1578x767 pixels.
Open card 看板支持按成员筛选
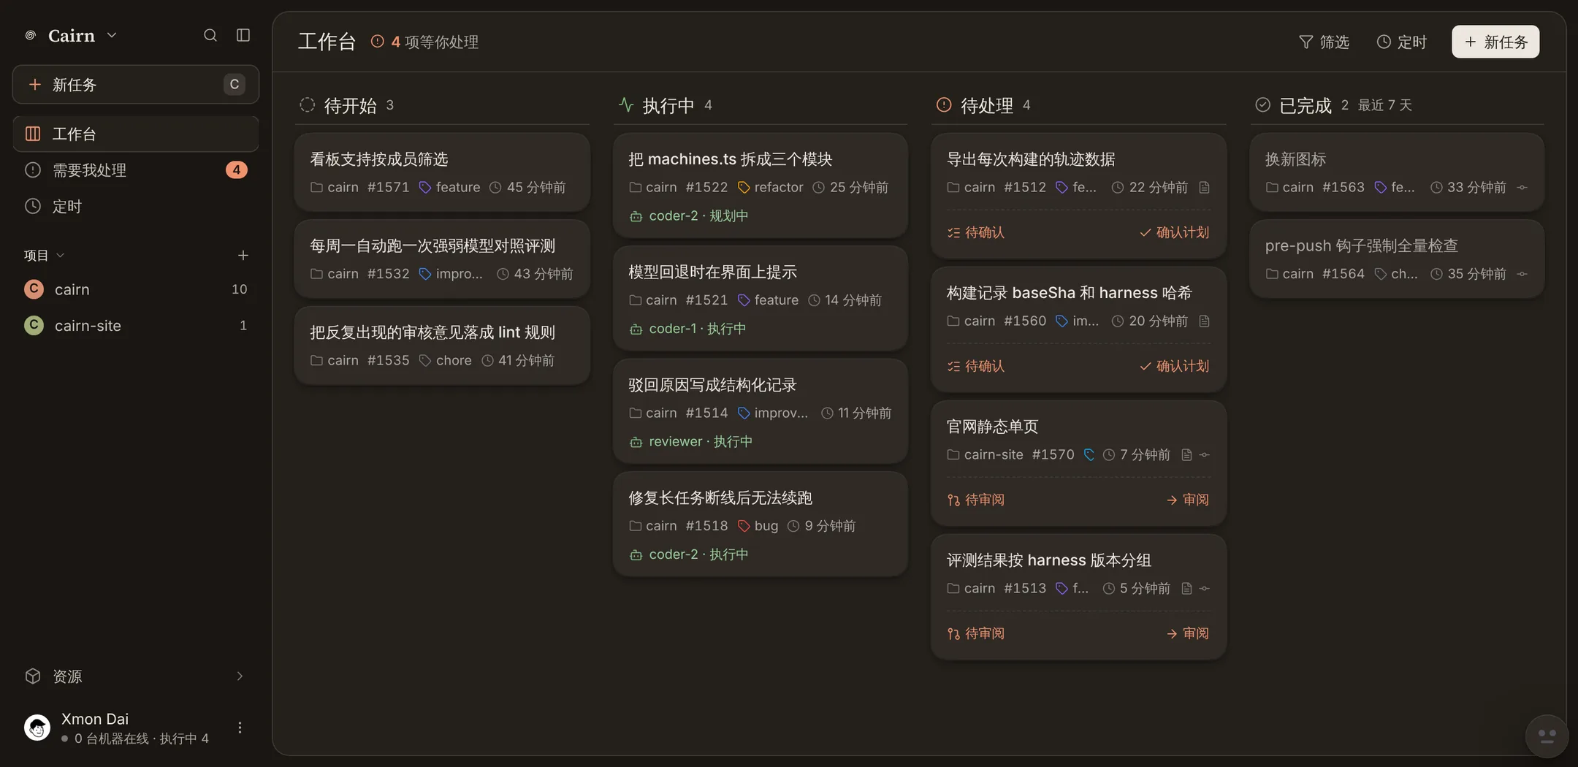[x=442, y=172]
